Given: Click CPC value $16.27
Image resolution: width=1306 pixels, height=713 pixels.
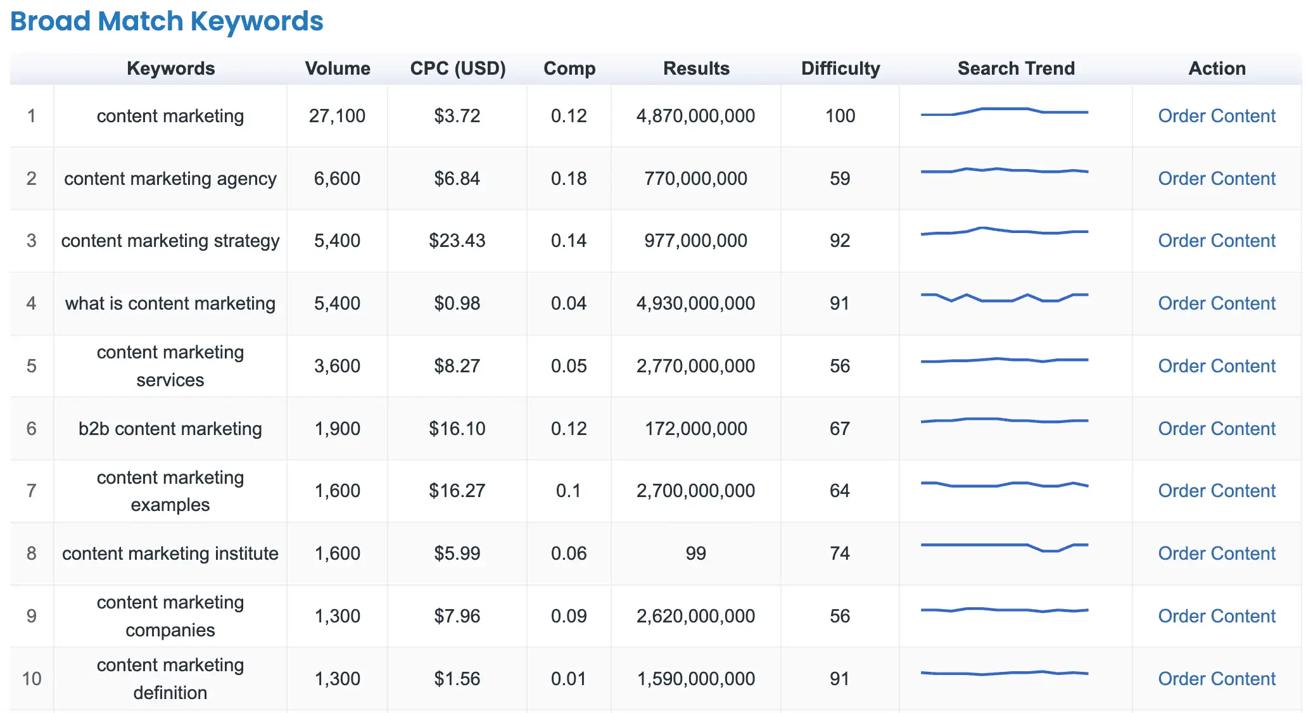Looking at the screenshot, I should coord(457,491).
